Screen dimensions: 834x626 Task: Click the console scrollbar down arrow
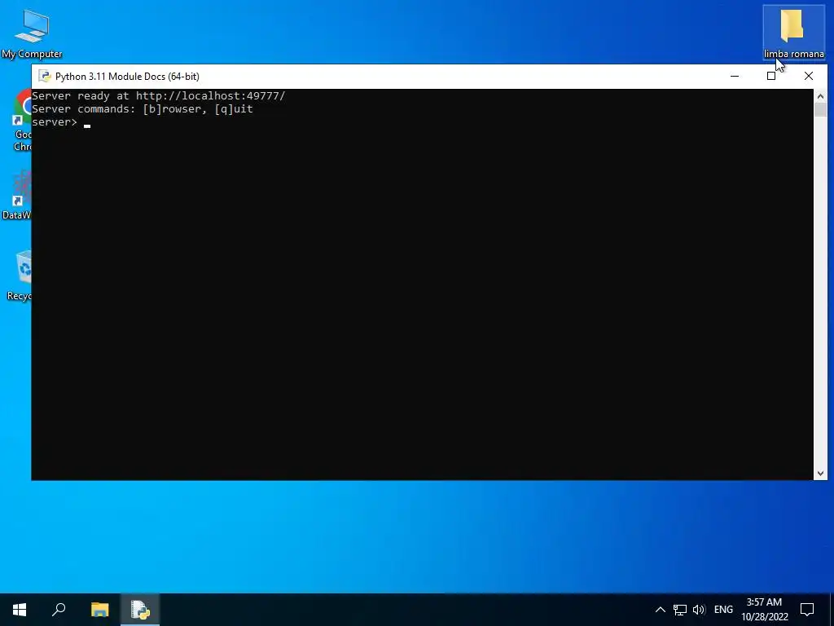pyautogui.click(x=820, y=474)
